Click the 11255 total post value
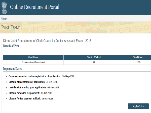This screenshot has height=113, width=151. tap(138, 62)
